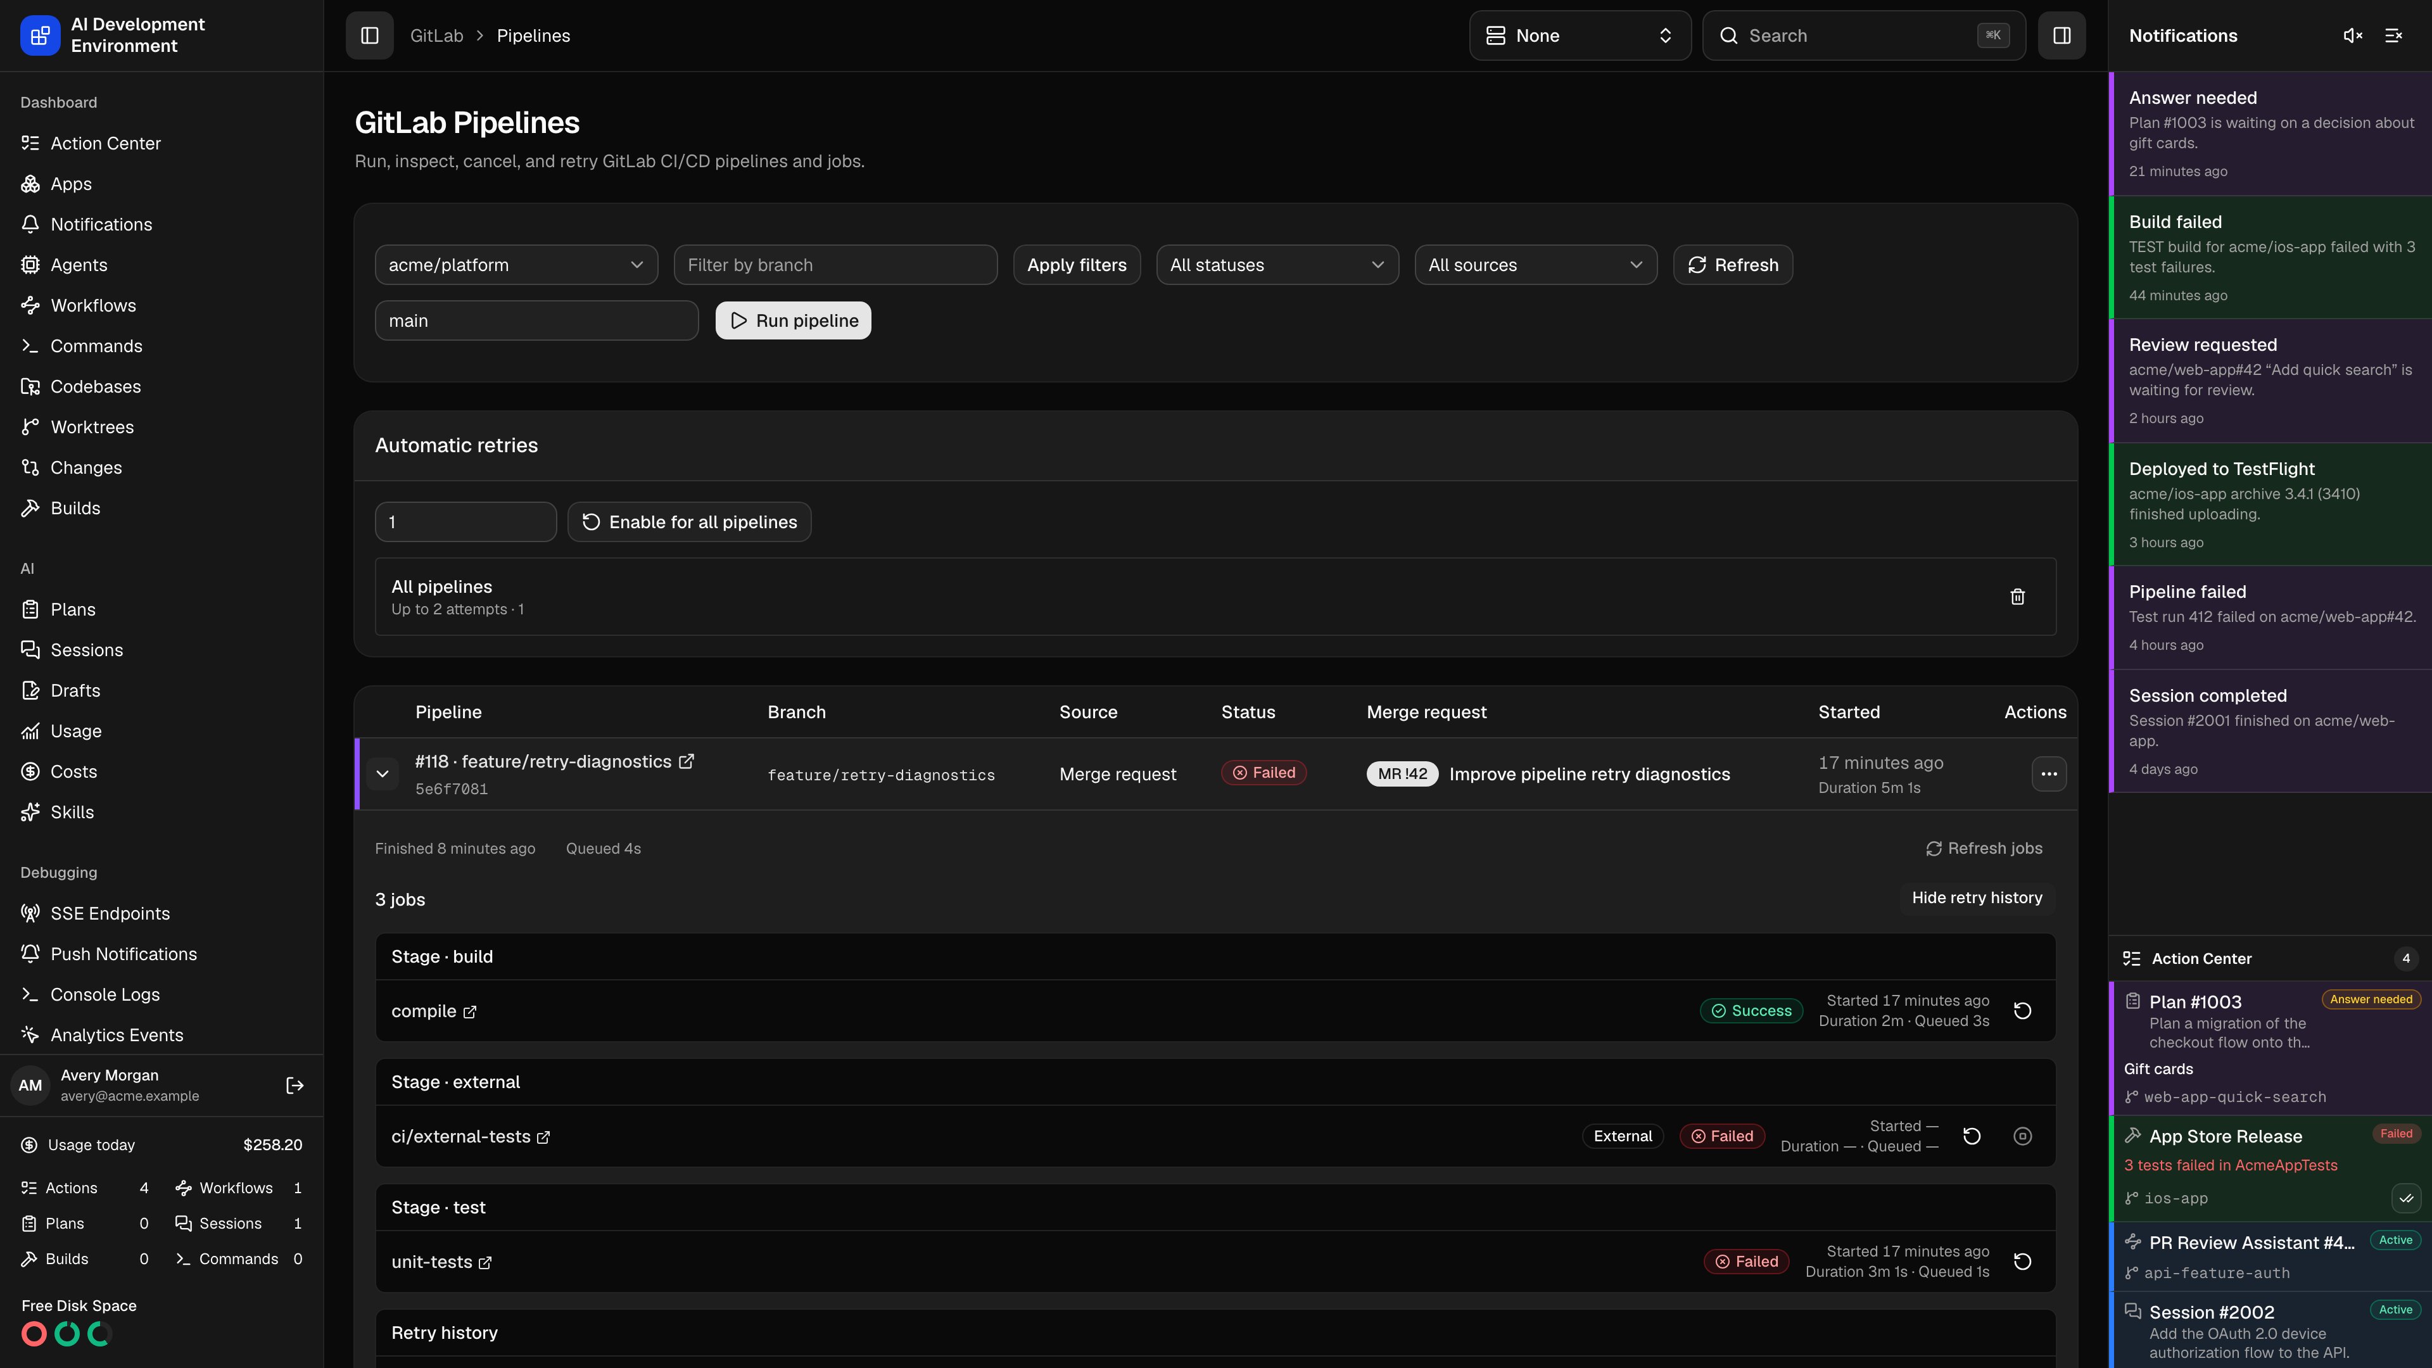Click Refresh jobs
Image resolution: width=2432 pixels, height=1368 pixels.
(1984, 849)
